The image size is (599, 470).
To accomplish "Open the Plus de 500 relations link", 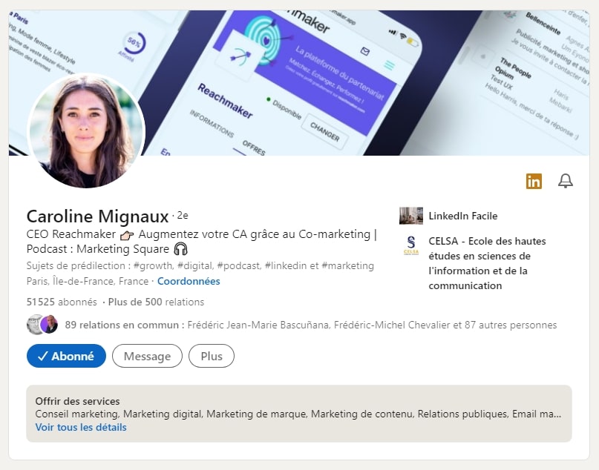I will pos(156,302).
